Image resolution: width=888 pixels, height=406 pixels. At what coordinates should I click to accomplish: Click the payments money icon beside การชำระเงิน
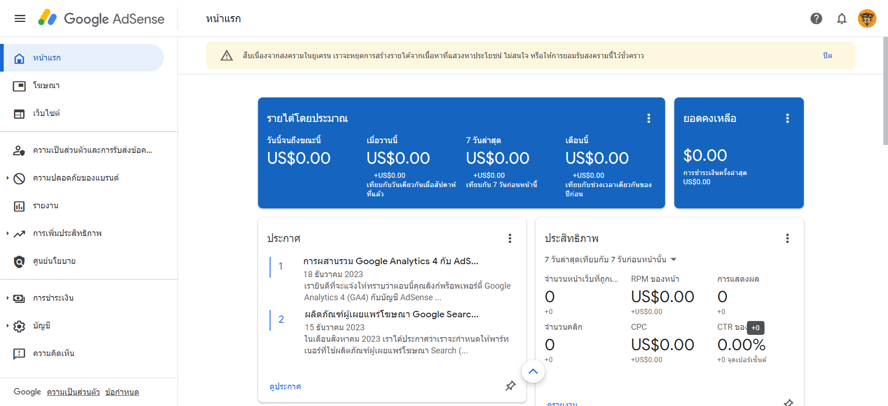pos(19,298)
